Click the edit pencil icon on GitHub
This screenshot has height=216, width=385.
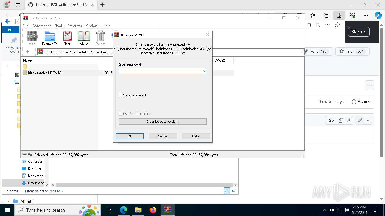click(360, 120)
